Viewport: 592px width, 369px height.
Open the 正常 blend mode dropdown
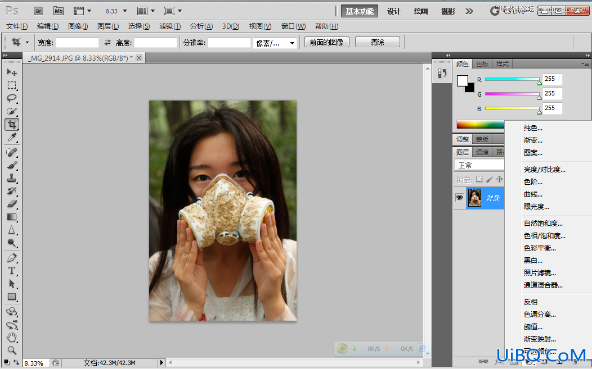[480, 165]
